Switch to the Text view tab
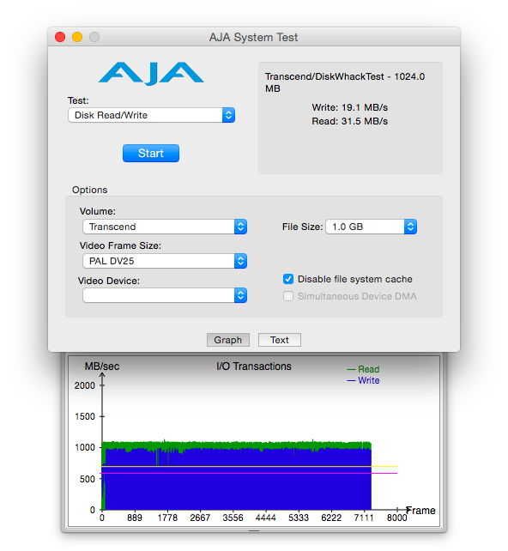 [280, 340]
